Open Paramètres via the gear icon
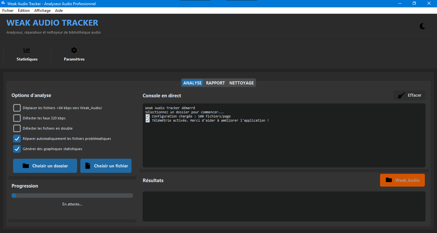Screen dimensions: 437x233 74,50
